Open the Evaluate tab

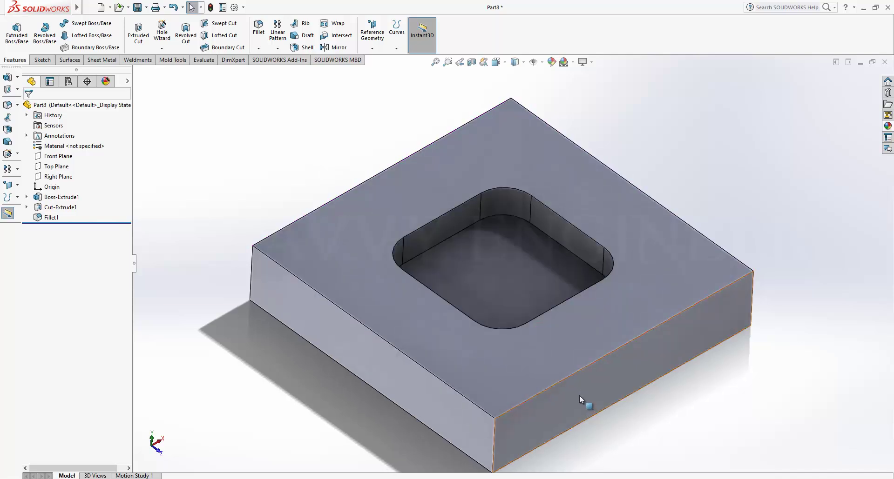tap(204, 60)
